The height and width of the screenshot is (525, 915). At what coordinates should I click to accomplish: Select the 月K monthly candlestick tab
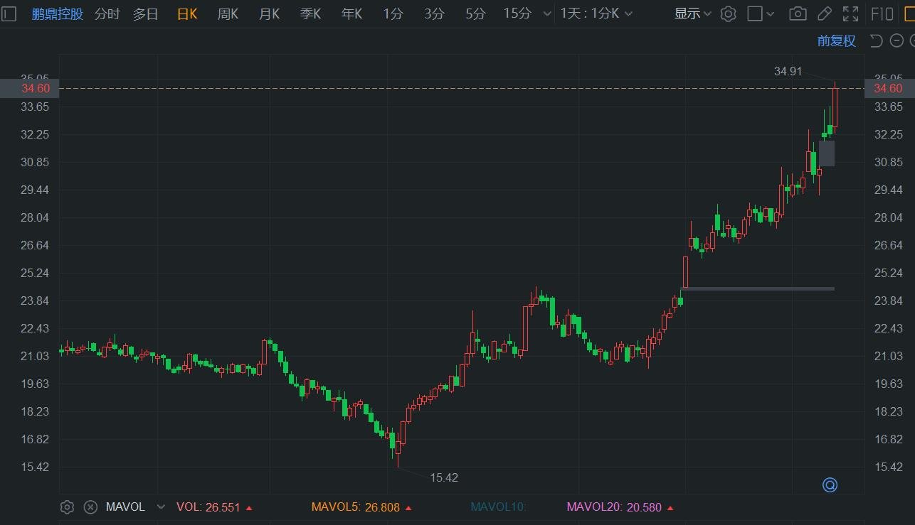click(x=269, y=13)
